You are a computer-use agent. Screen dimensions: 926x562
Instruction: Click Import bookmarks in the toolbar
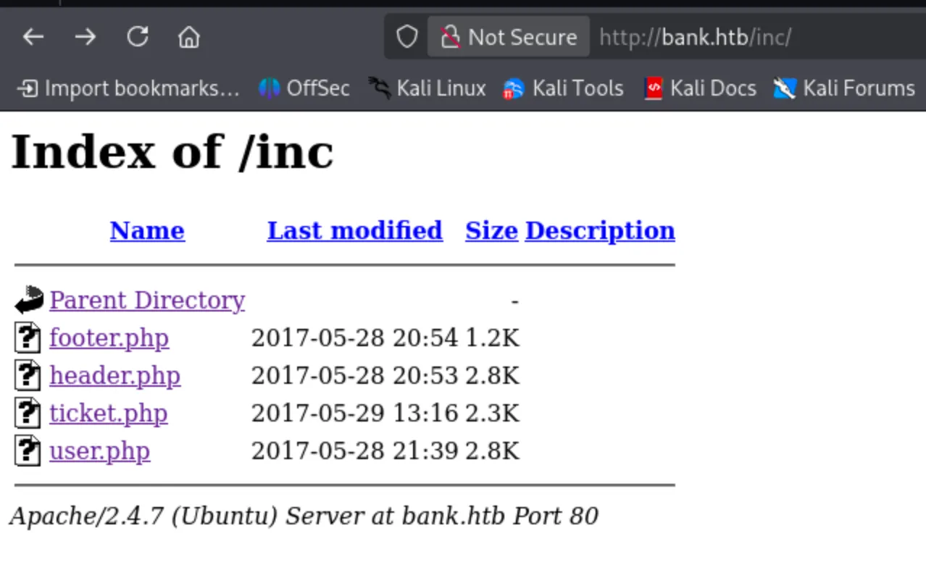click(x=128, y=88)
